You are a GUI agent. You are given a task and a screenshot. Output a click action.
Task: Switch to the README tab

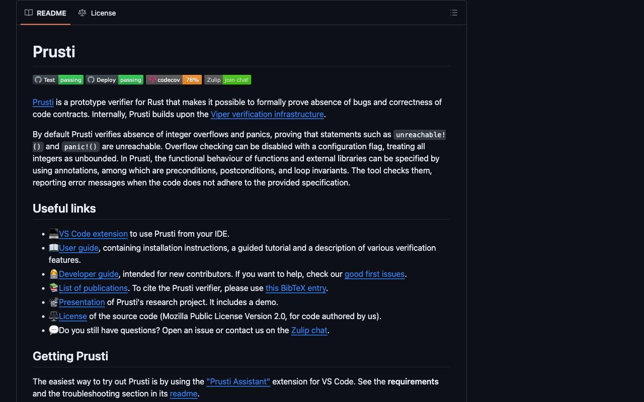tap(45, 13)
